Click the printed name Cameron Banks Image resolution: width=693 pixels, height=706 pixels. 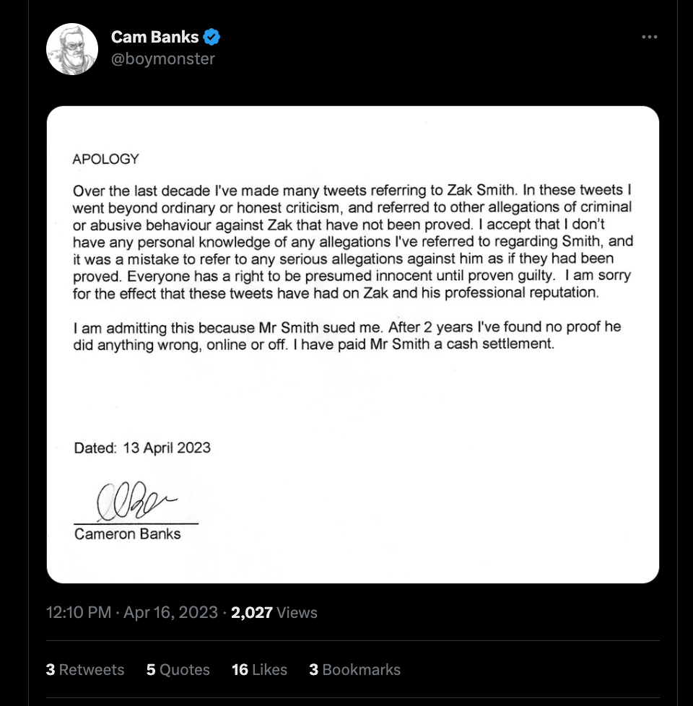(x=128, y=535)
